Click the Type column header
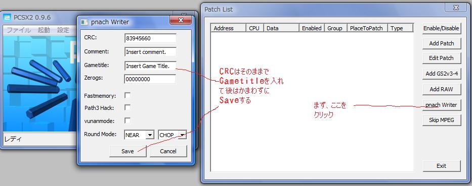The image size is (472, 186). click(400, 28)
